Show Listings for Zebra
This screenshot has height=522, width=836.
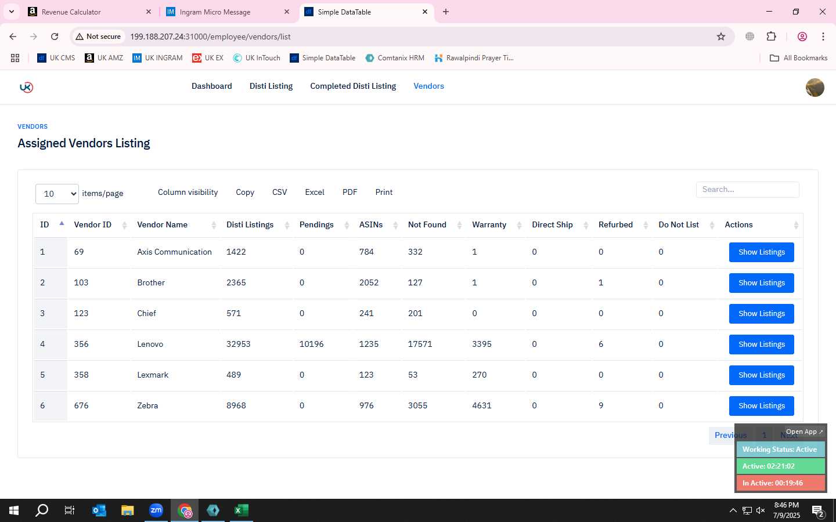pyautogui.click(x=762, y=406)
